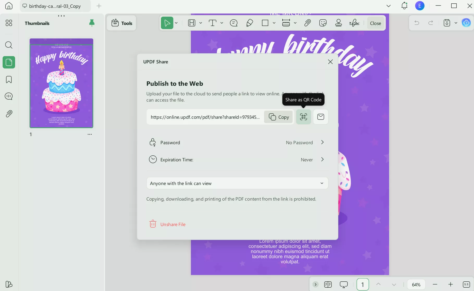Click Unshare File link
474x291 pixels.
point(173,224)
